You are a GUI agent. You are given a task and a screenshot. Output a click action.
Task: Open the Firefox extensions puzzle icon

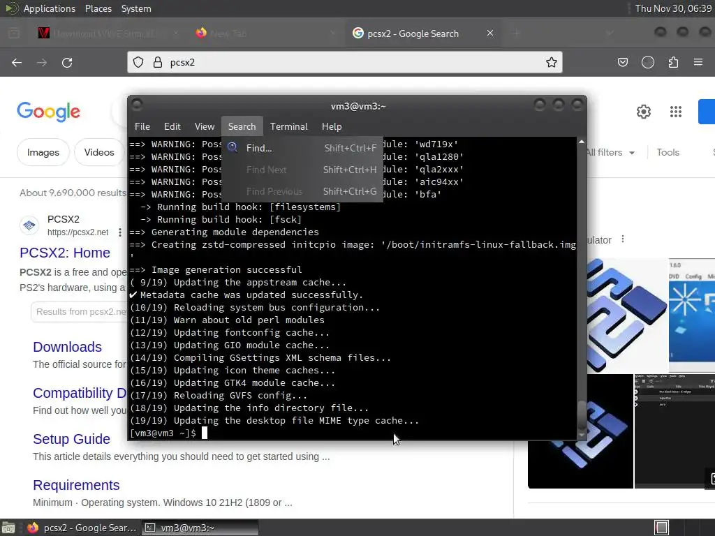click(x=673, y=62)
